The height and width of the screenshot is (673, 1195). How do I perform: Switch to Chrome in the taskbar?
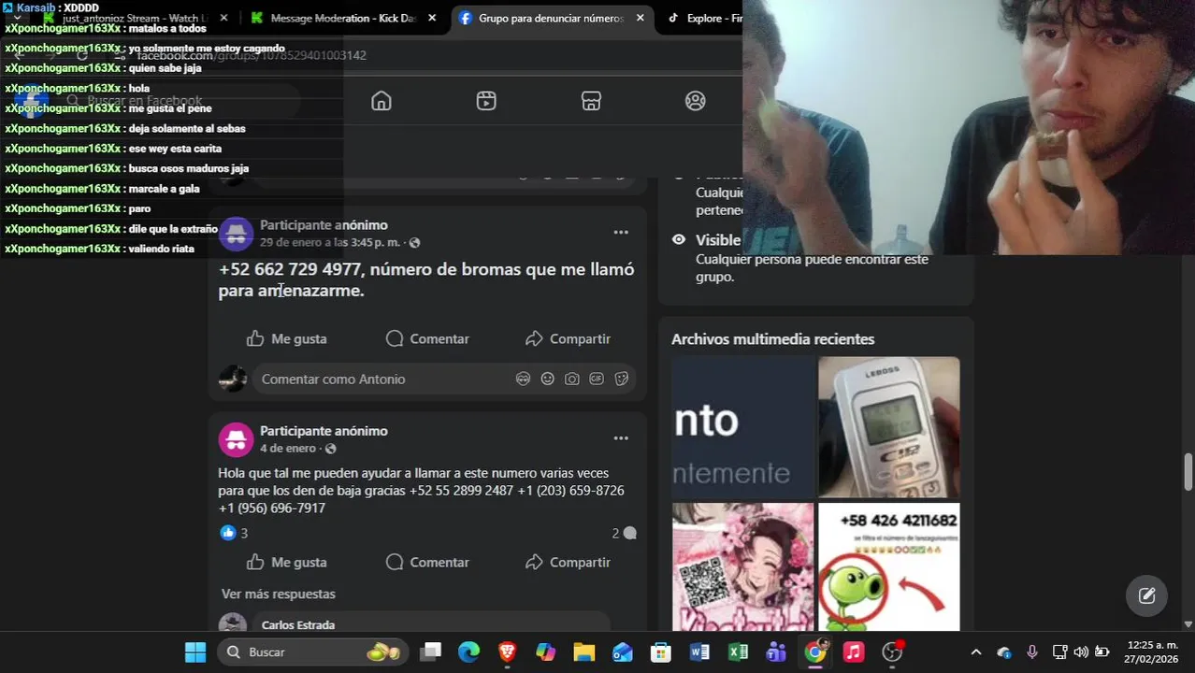815,652
